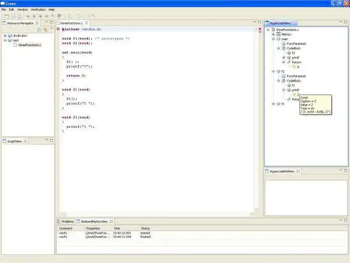Screen dimensions: 350x263
Task: Expand printf under main's CodeBlock
Action: click(283, 58)
